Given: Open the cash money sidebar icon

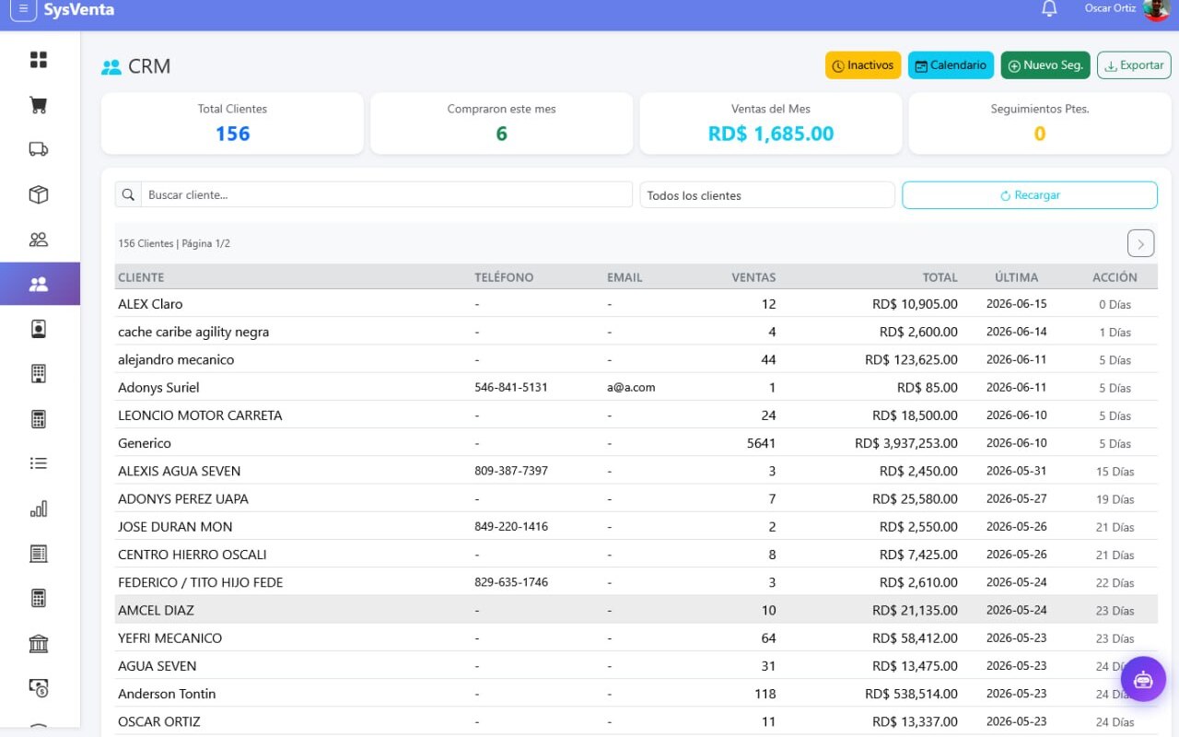Looking at the screenshot, I should 39,687.
